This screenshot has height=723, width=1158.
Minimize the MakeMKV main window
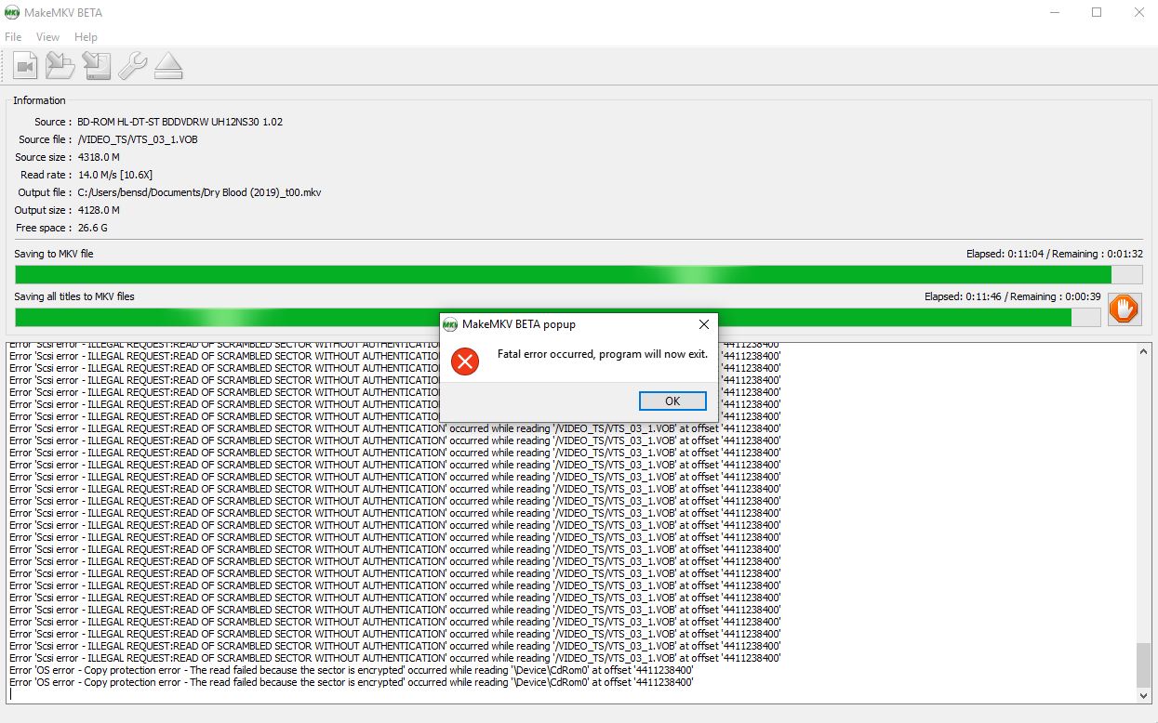click(x=1054, y=13)
